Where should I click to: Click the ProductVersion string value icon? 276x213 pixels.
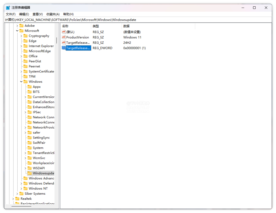(64, 37)
